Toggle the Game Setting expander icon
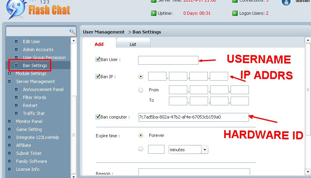Screen dimensions: 311x178 click(9, 129)
